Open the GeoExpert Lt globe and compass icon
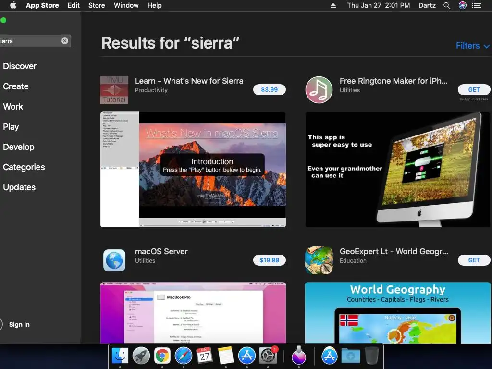Viewport: 492px width, 369px height. coord(319,260)
